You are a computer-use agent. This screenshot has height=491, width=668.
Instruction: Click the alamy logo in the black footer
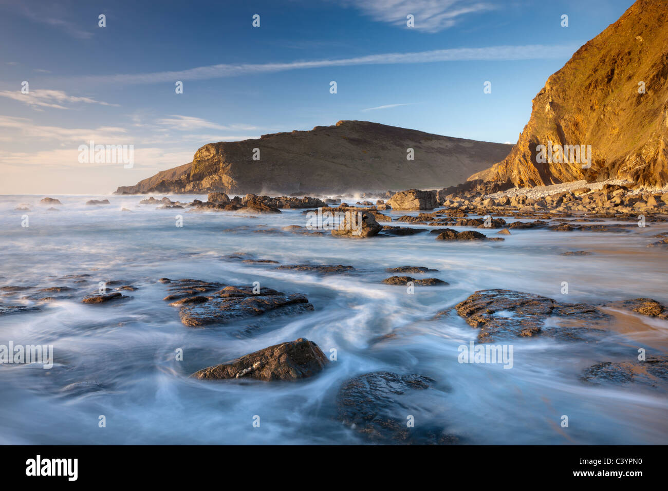point(52,468)
